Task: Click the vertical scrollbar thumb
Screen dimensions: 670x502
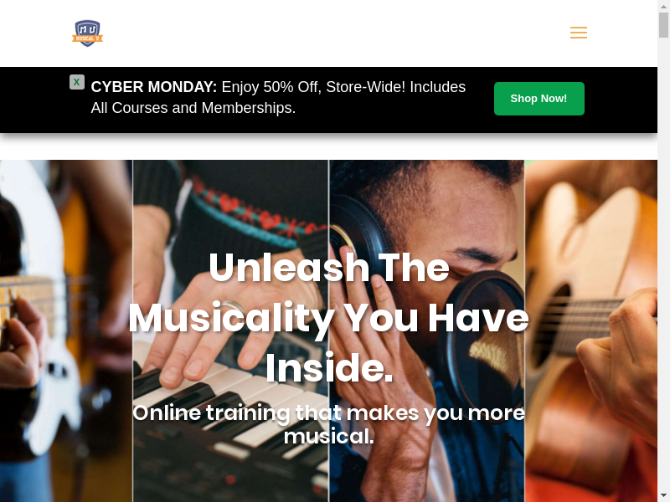Action: [663, 25]
